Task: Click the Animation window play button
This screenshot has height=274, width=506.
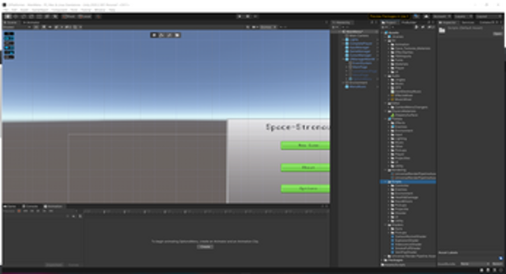Action: tap(38, 211)
